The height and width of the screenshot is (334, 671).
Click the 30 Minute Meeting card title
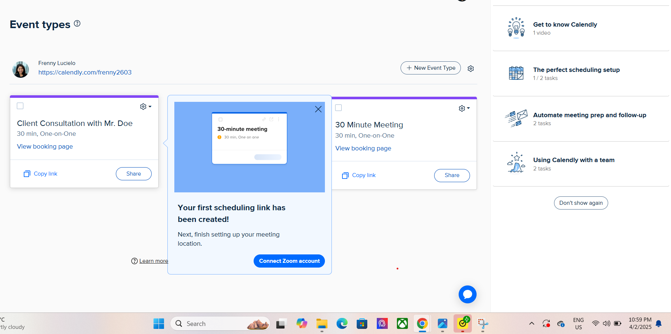[x=369, y=125]
